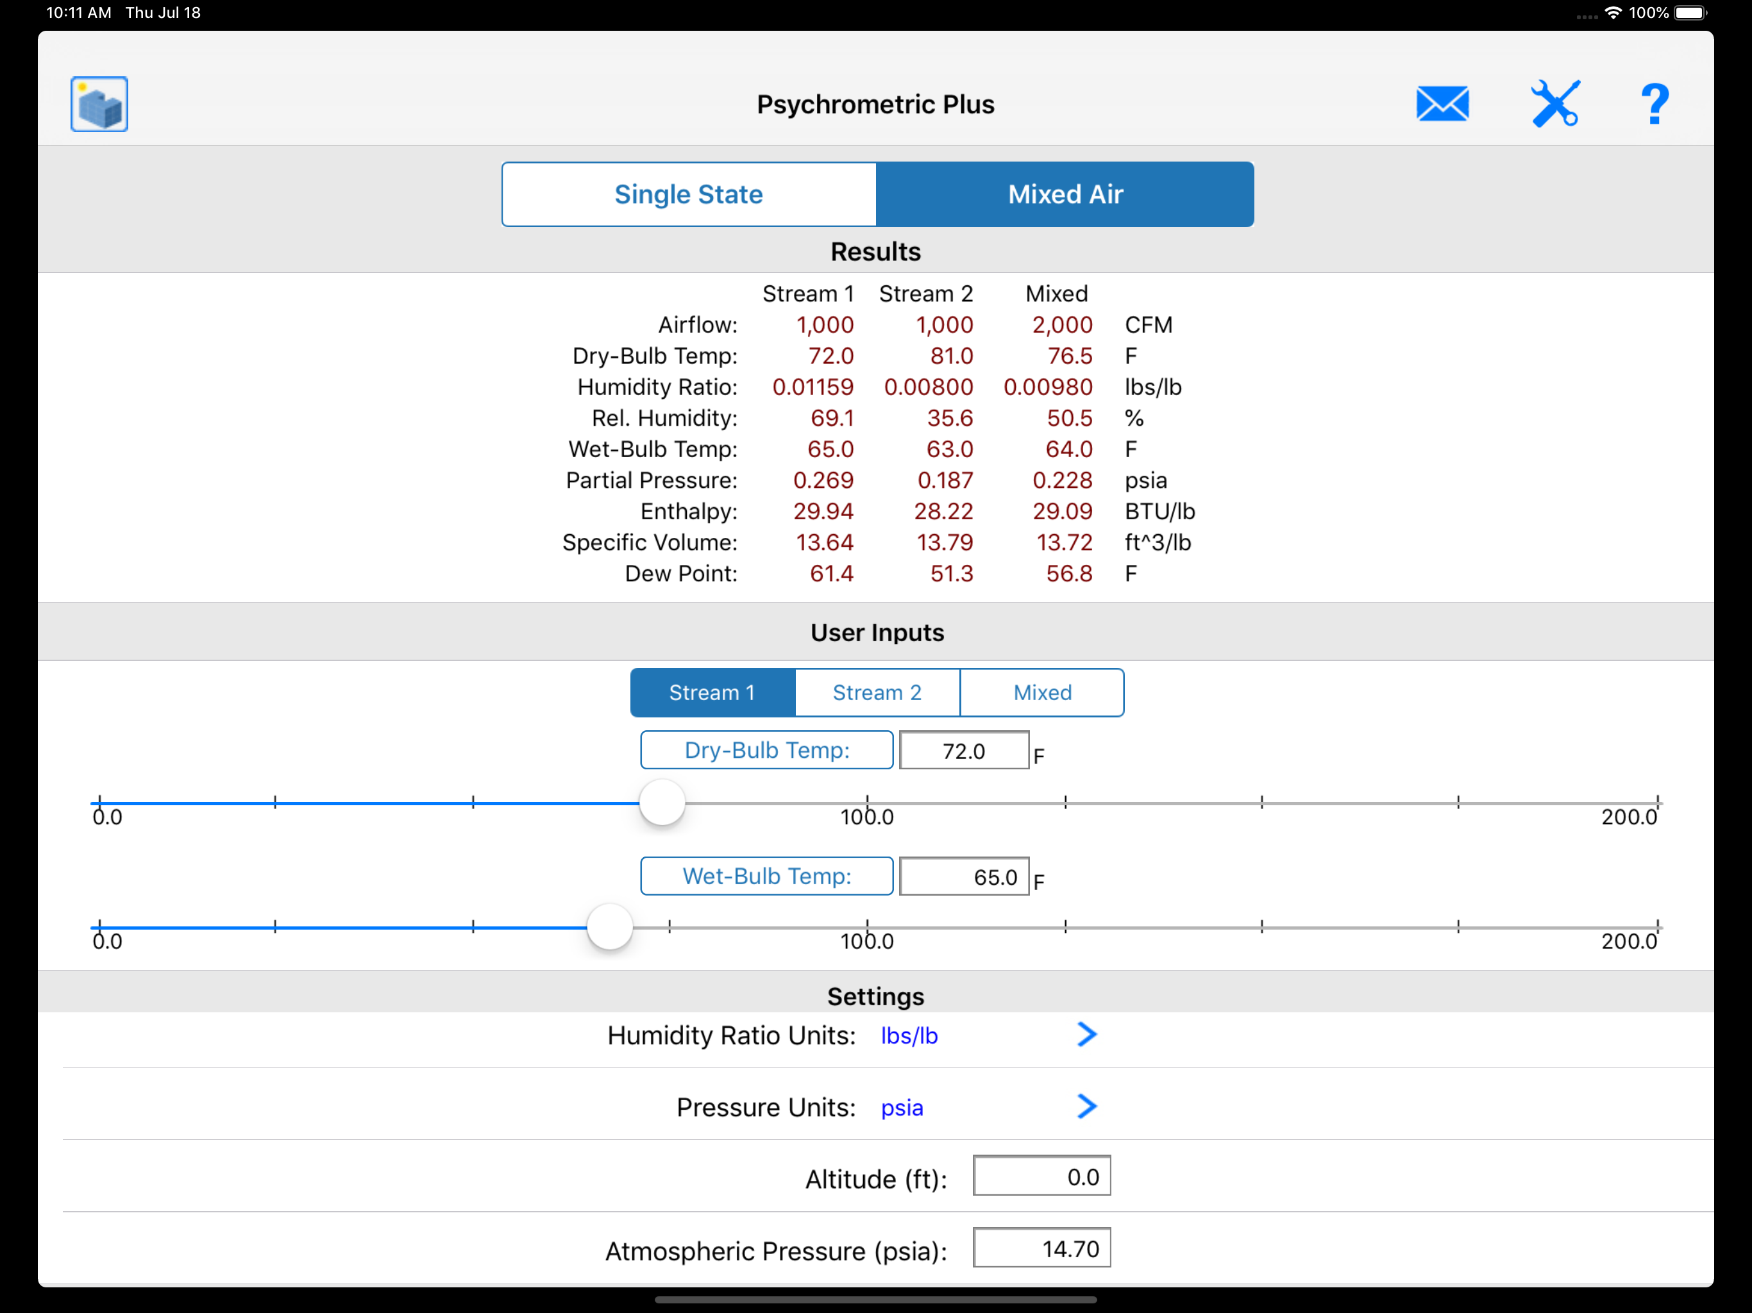Tap Stream 1 partial pressure 0.269
The image size is (1752, 1313).
coord(823,481)
